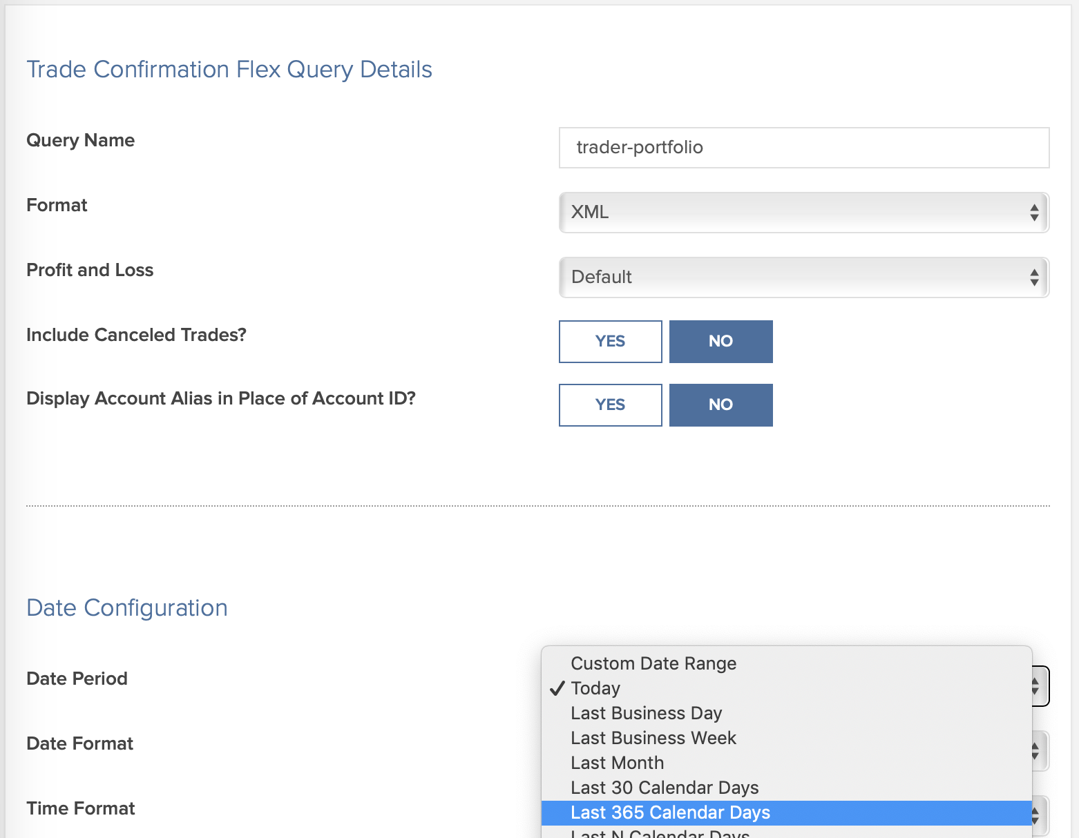Click the Time Format stepper arrows
The width and height of the screenshot is (1079, 838).
pyautogui.click(x=1034, y=815)
